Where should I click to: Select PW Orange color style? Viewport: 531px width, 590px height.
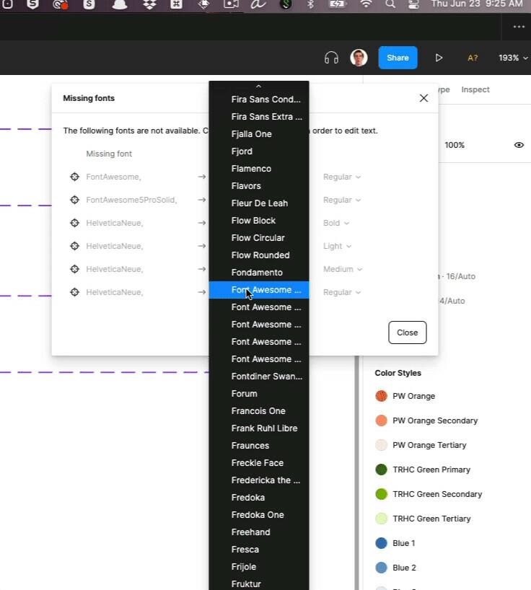coord(405,396)
